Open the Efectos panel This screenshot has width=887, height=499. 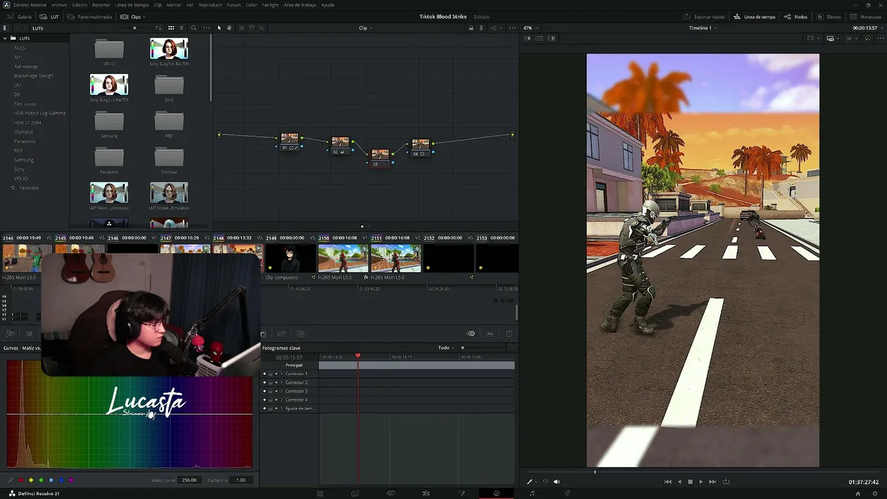click(829, 17)
